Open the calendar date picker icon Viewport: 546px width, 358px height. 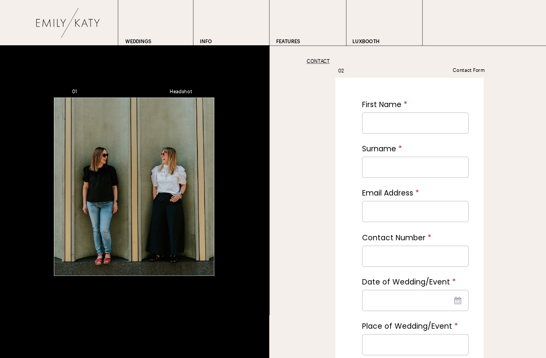tap(457, 301)
